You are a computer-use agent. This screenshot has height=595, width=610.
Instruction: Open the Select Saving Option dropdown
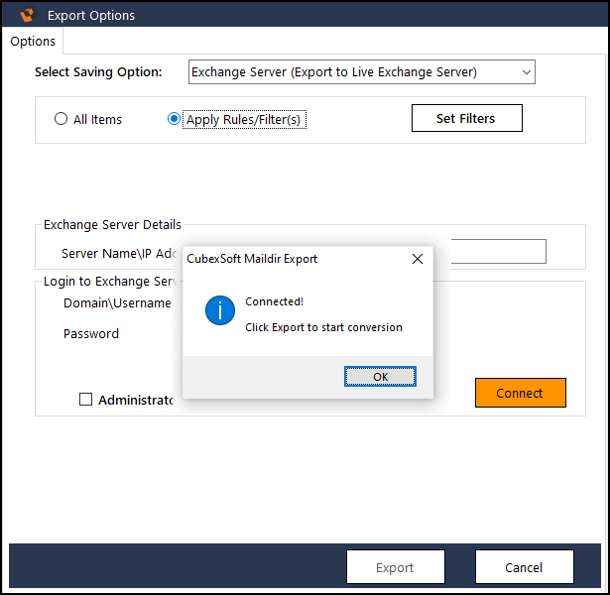pos(362,72)
